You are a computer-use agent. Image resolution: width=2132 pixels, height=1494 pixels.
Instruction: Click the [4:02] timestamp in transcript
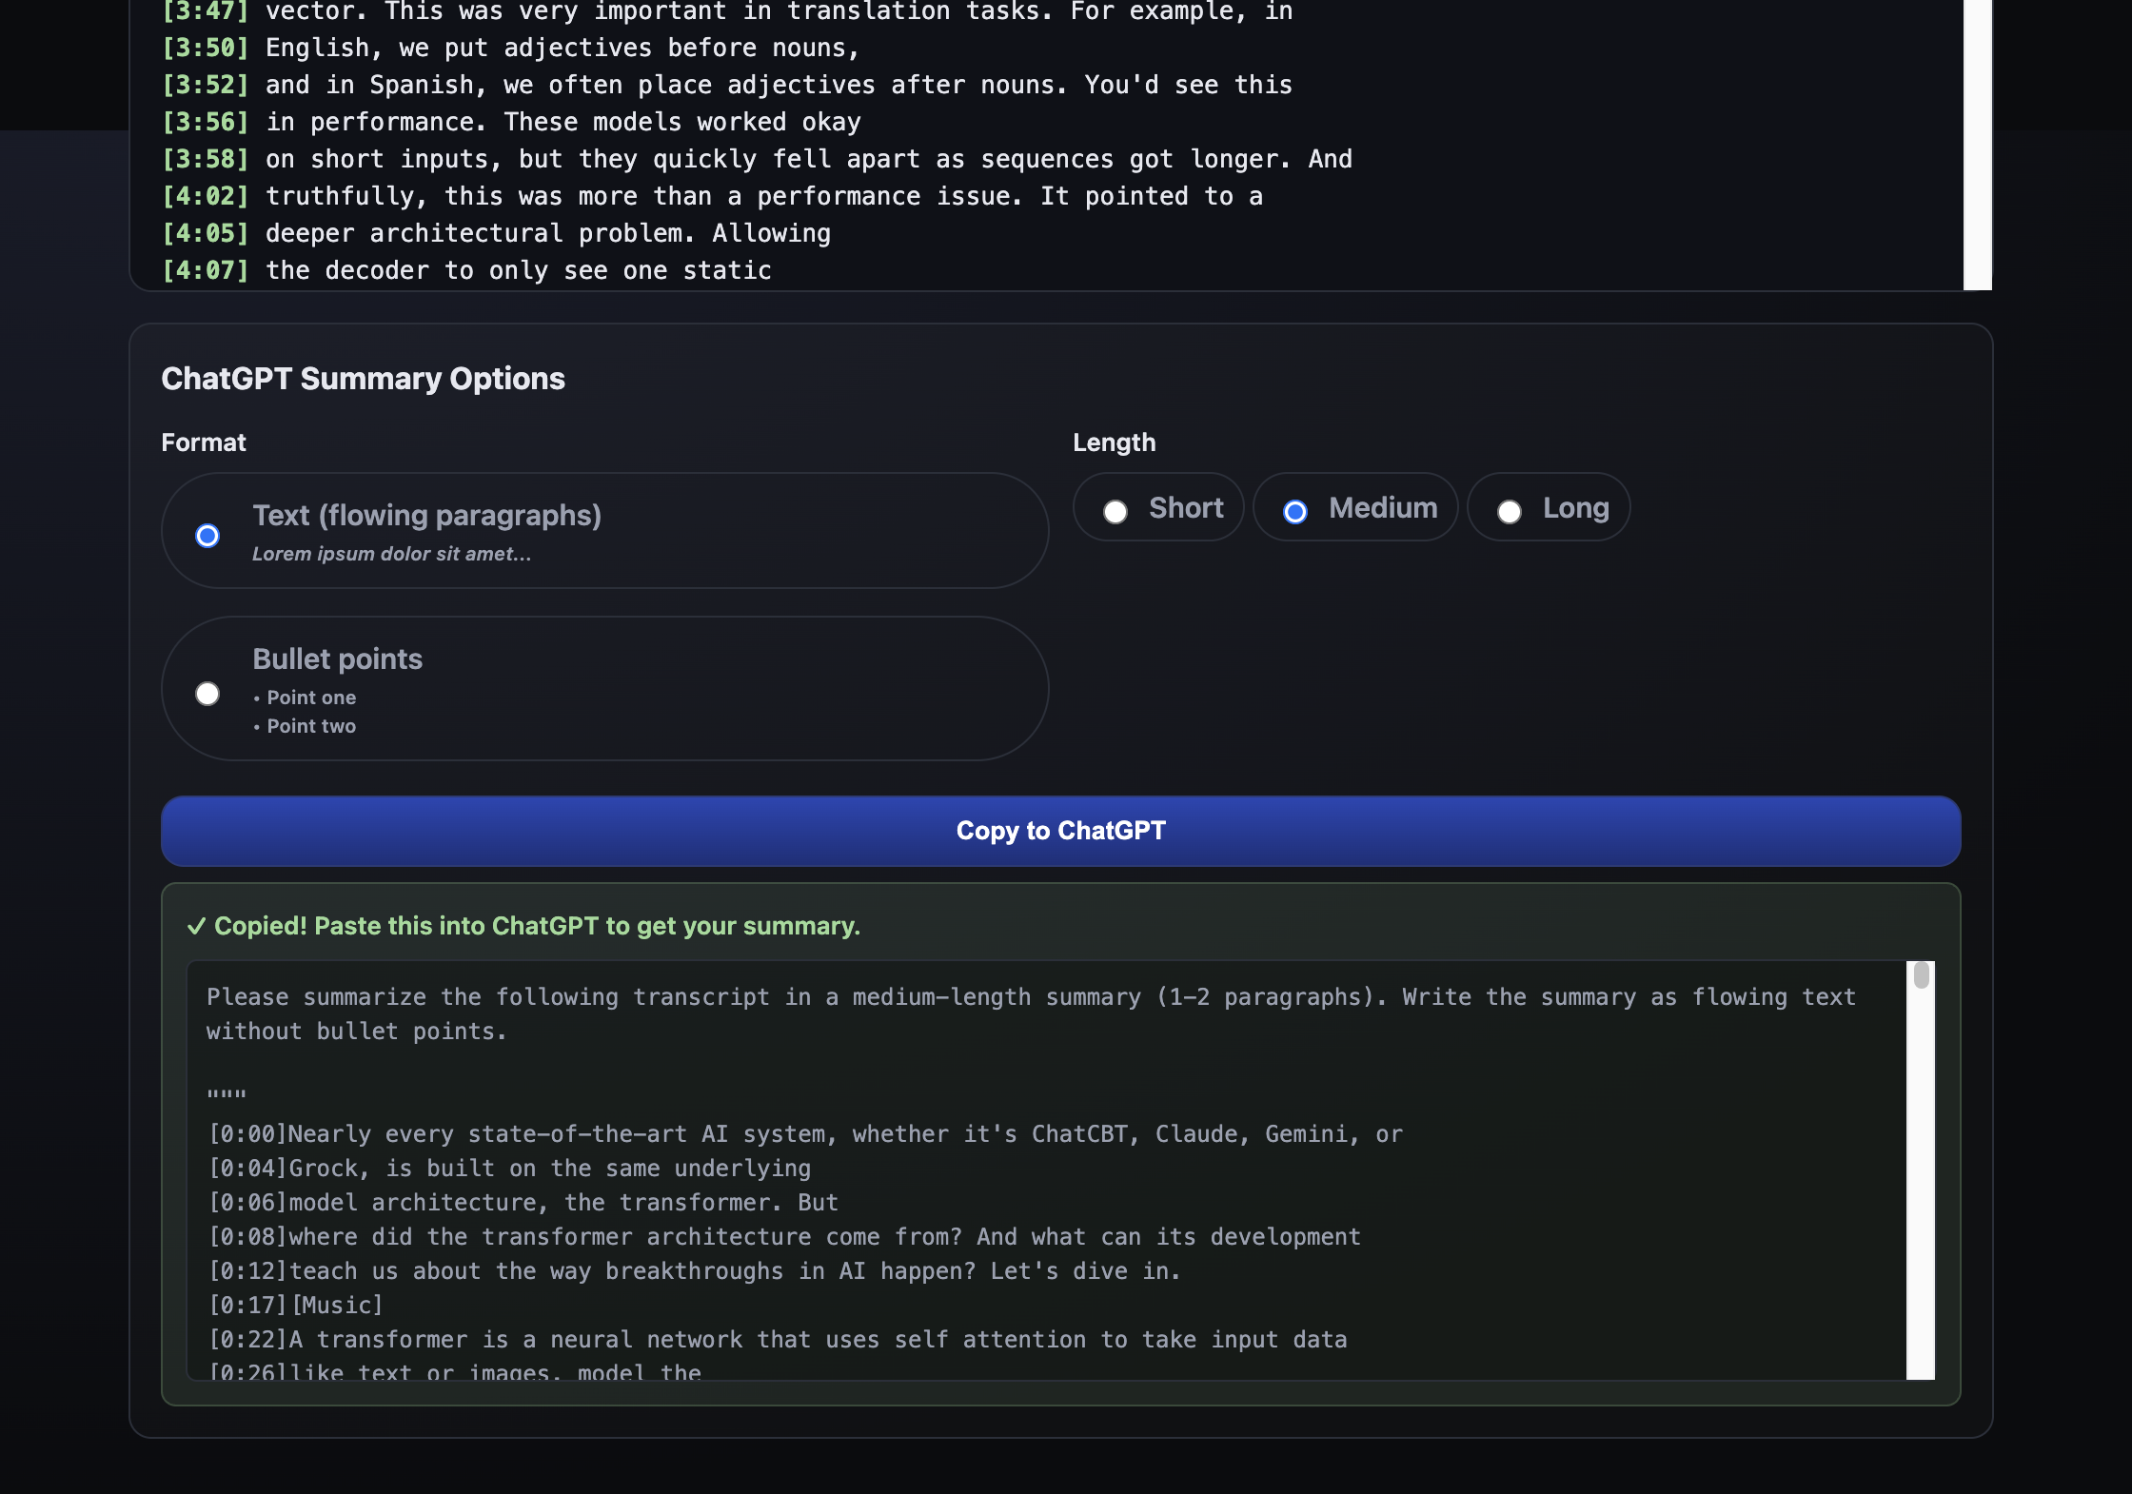(206, 196)
